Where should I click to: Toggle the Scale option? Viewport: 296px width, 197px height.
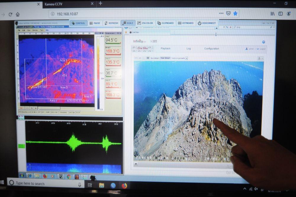point(128,23)
